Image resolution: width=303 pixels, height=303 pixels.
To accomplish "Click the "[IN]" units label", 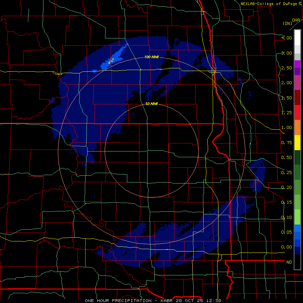I will 288,23.
